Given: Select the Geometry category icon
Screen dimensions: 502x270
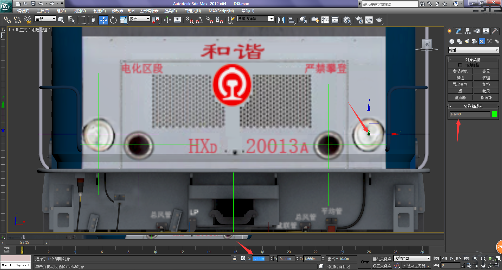Looking at the screenshot, I should coord(452,41).
